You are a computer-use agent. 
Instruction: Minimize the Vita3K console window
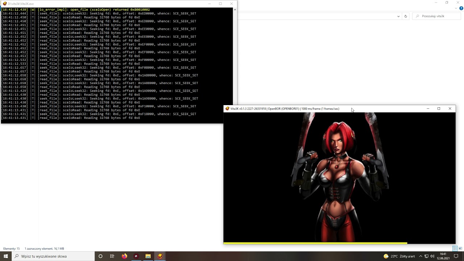(x=210, y=4)
